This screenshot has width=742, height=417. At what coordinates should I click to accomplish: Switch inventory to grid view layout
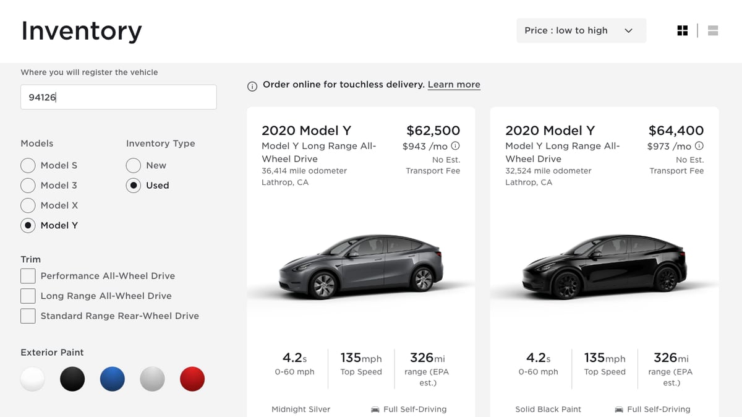(x=682, y=30)
